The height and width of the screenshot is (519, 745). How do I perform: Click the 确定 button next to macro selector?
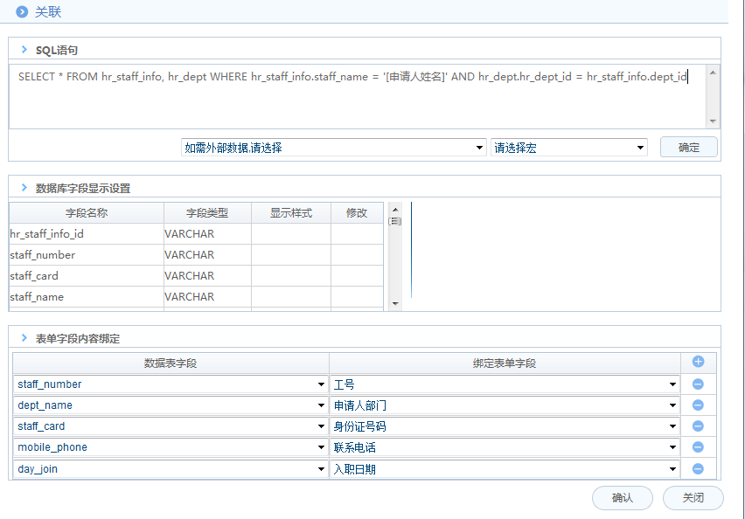688,147
